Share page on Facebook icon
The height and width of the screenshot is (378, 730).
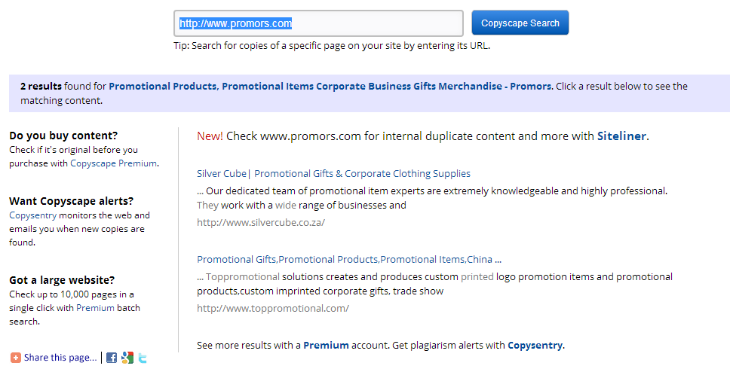pyautogui.click(x=112, y=358)
